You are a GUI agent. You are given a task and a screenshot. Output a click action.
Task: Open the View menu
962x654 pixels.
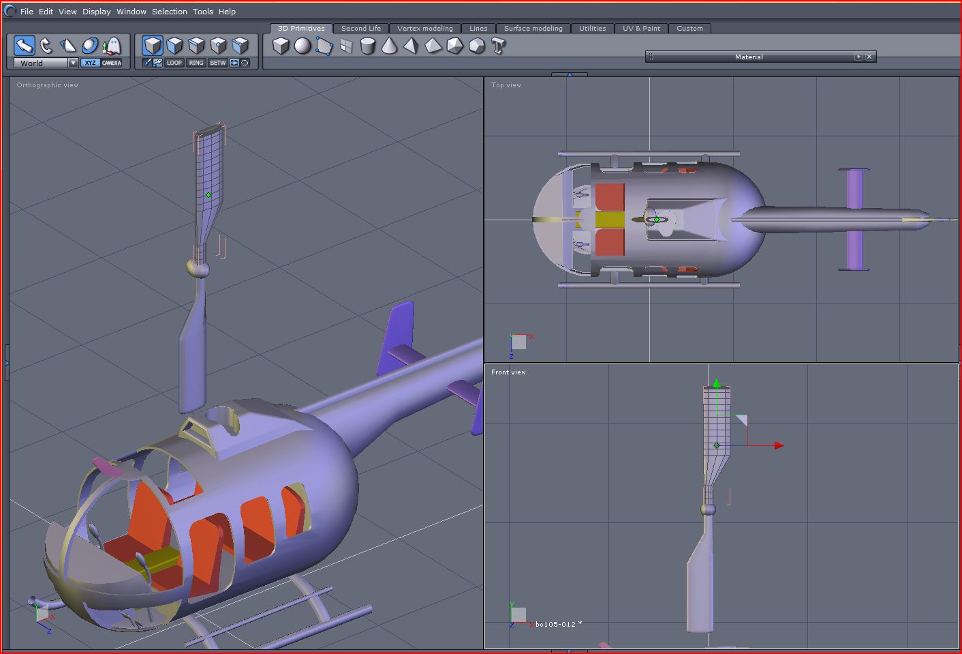[67, 12]
